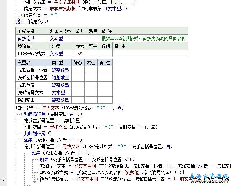This screenshot has height=186, width=231.
Task: Click line 流派左括号位置 = 临时变量
Action: 52,121
